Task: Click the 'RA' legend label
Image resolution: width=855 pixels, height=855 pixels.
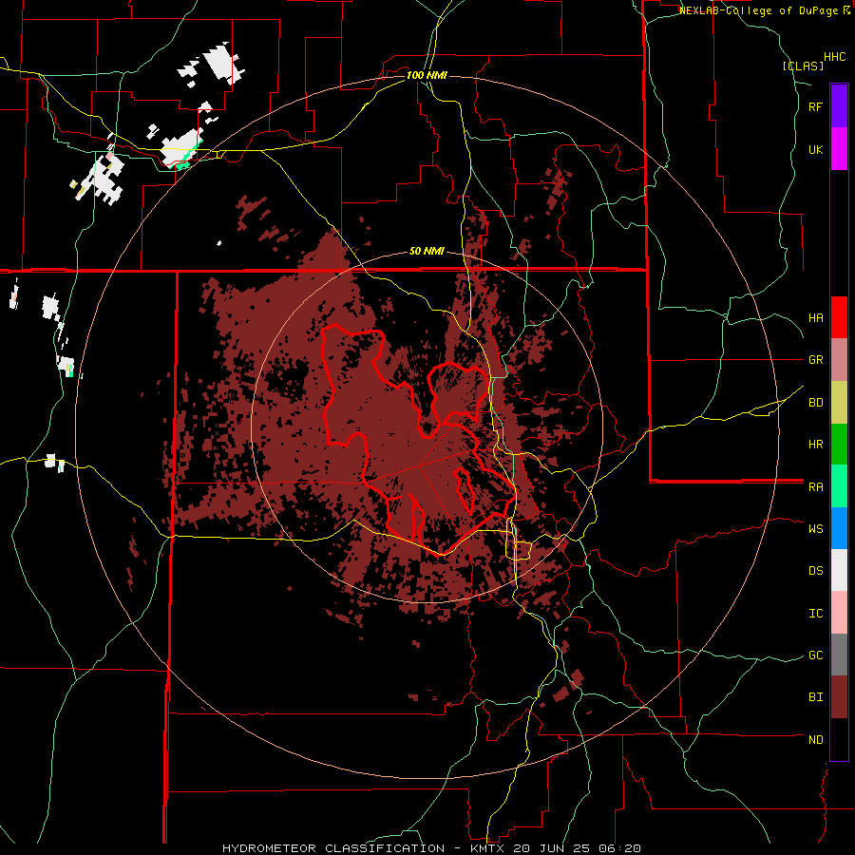Action: coord(816,487)
